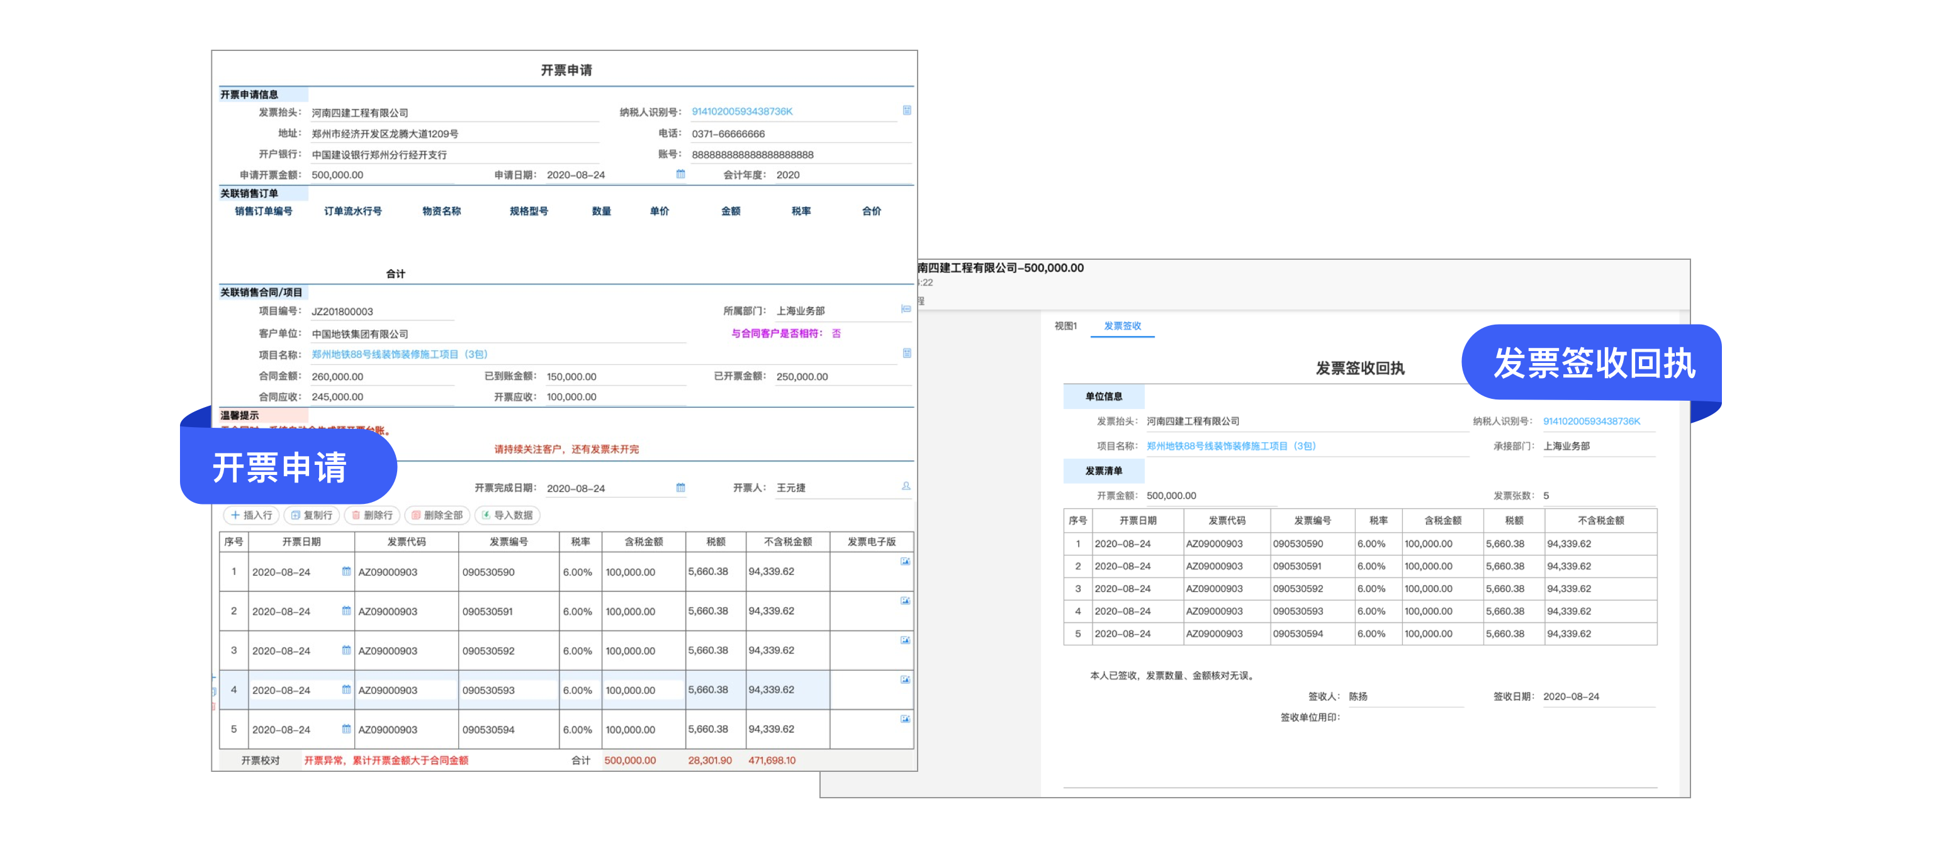Click 发票代码 column header in receipt table

tap(1226, 520)
